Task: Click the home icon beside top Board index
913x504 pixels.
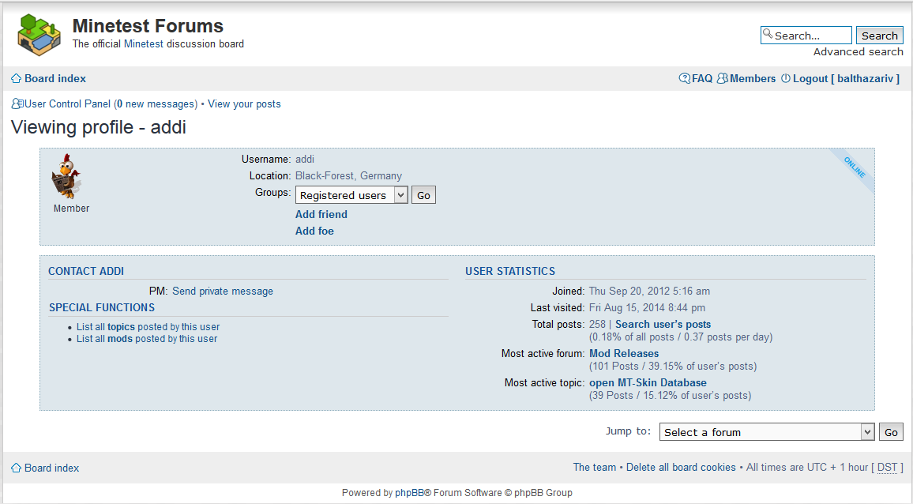Action: tap(15, 78)
